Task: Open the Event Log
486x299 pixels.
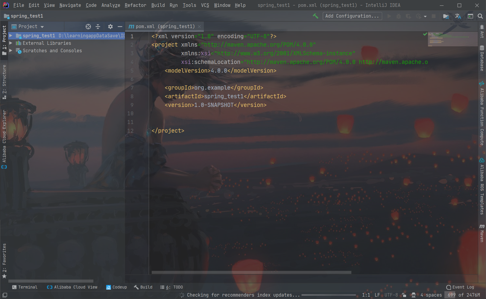Action: tap(460, 287)
